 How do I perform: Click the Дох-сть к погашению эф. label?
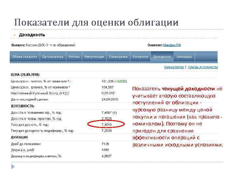click(x=36, y=113)
